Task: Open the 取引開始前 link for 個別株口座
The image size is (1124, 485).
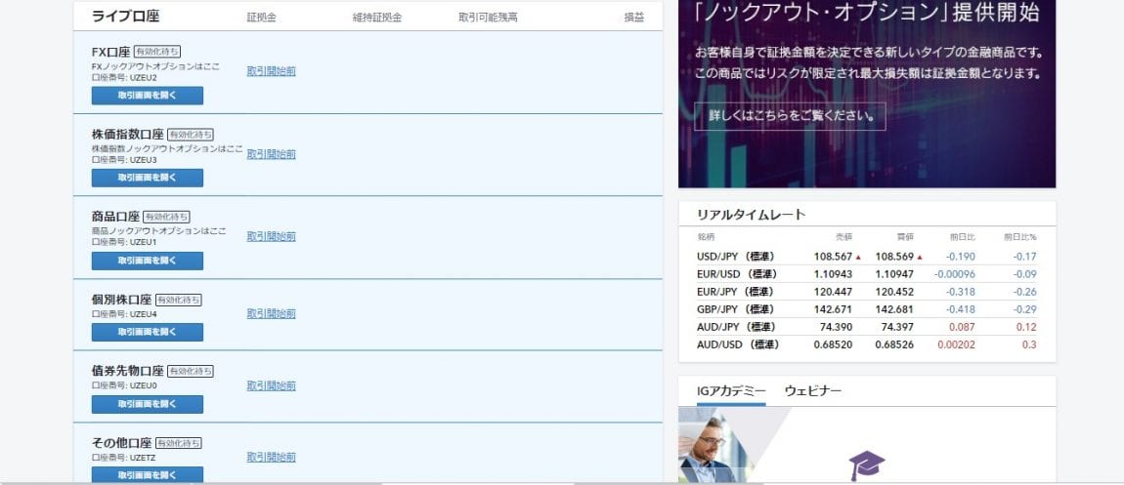Action: [x=271, y=314]
